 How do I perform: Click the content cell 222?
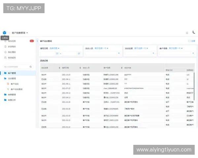pyautogui.click(x=126, y=79)
